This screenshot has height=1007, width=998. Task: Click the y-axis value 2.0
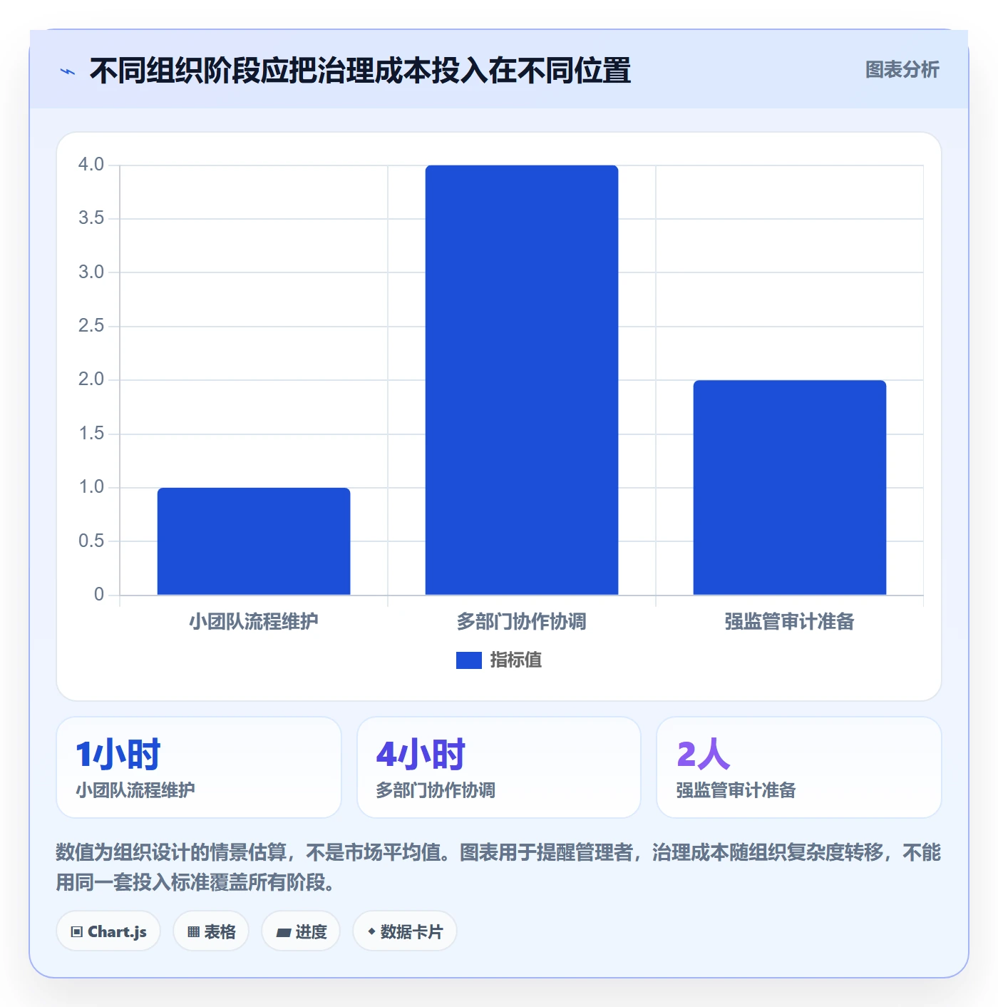[91, 379]
